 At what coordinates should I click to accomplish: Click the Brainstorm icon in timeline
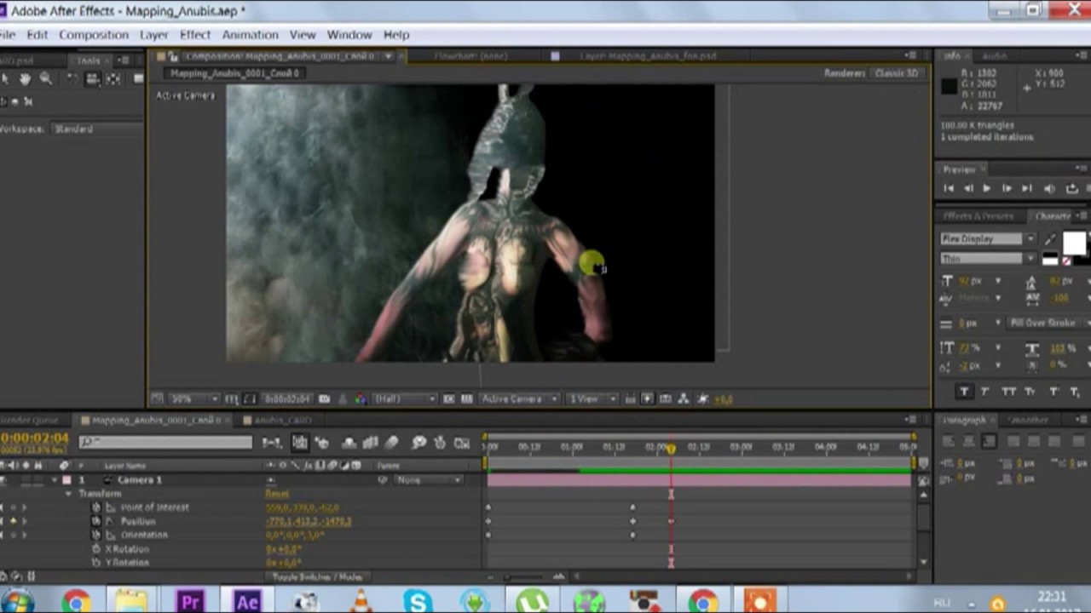point(419,443)
